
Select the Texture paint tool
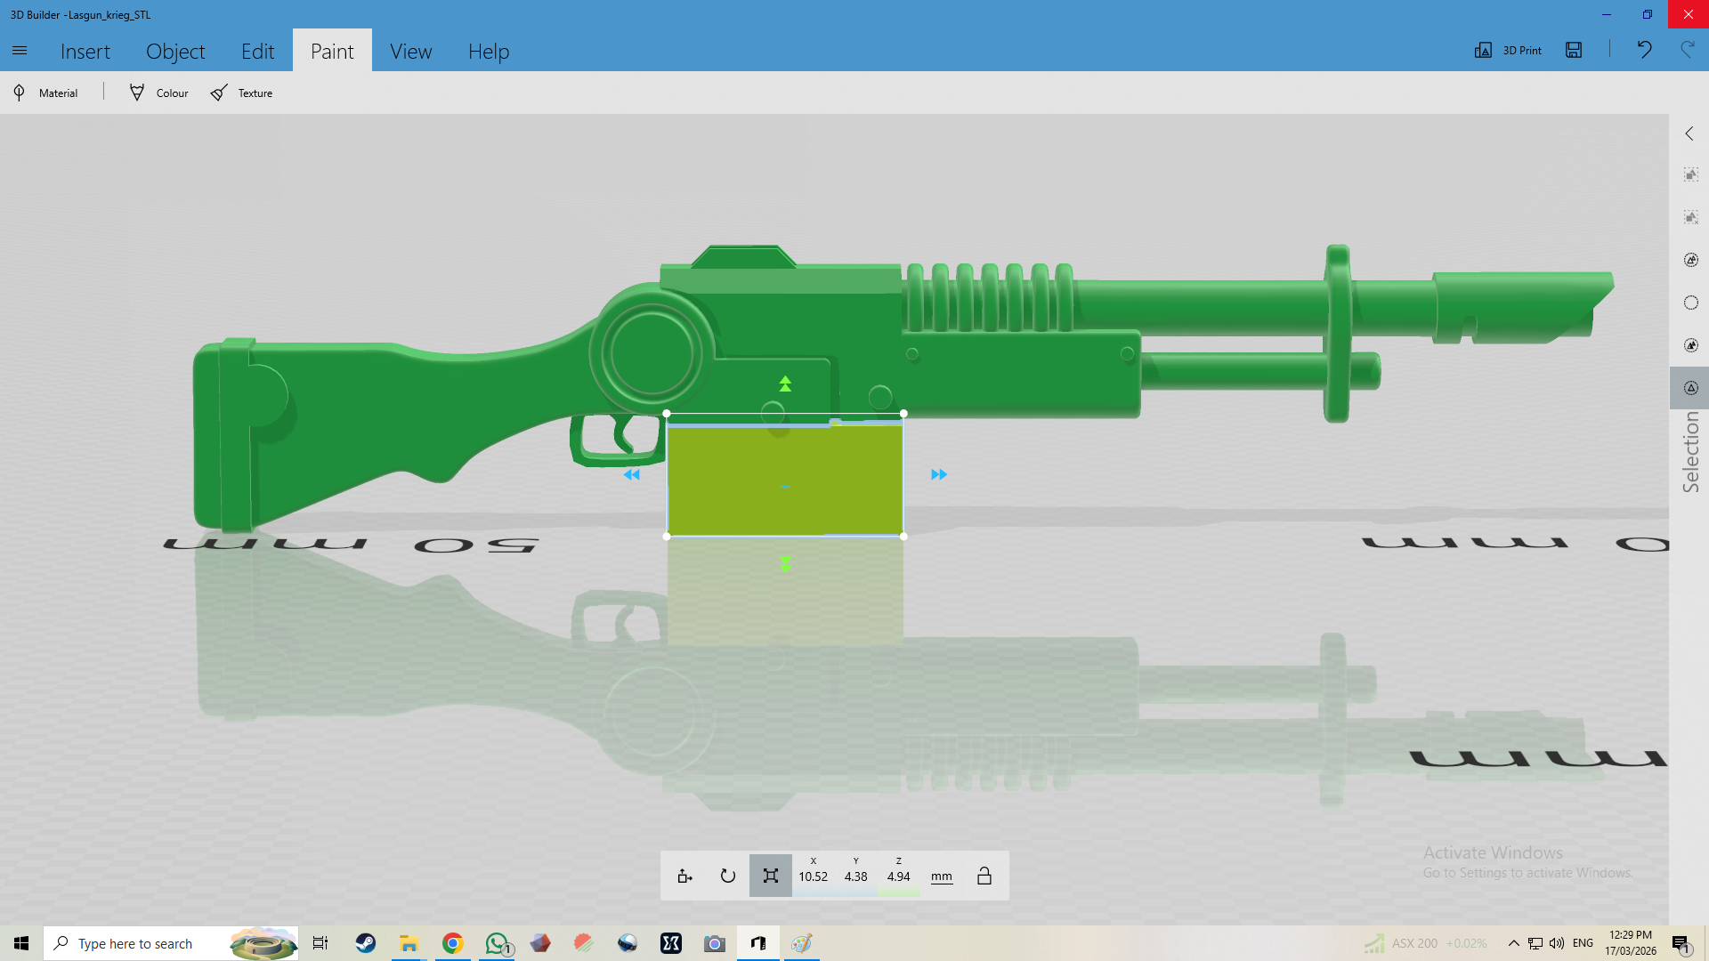(242, 93)
